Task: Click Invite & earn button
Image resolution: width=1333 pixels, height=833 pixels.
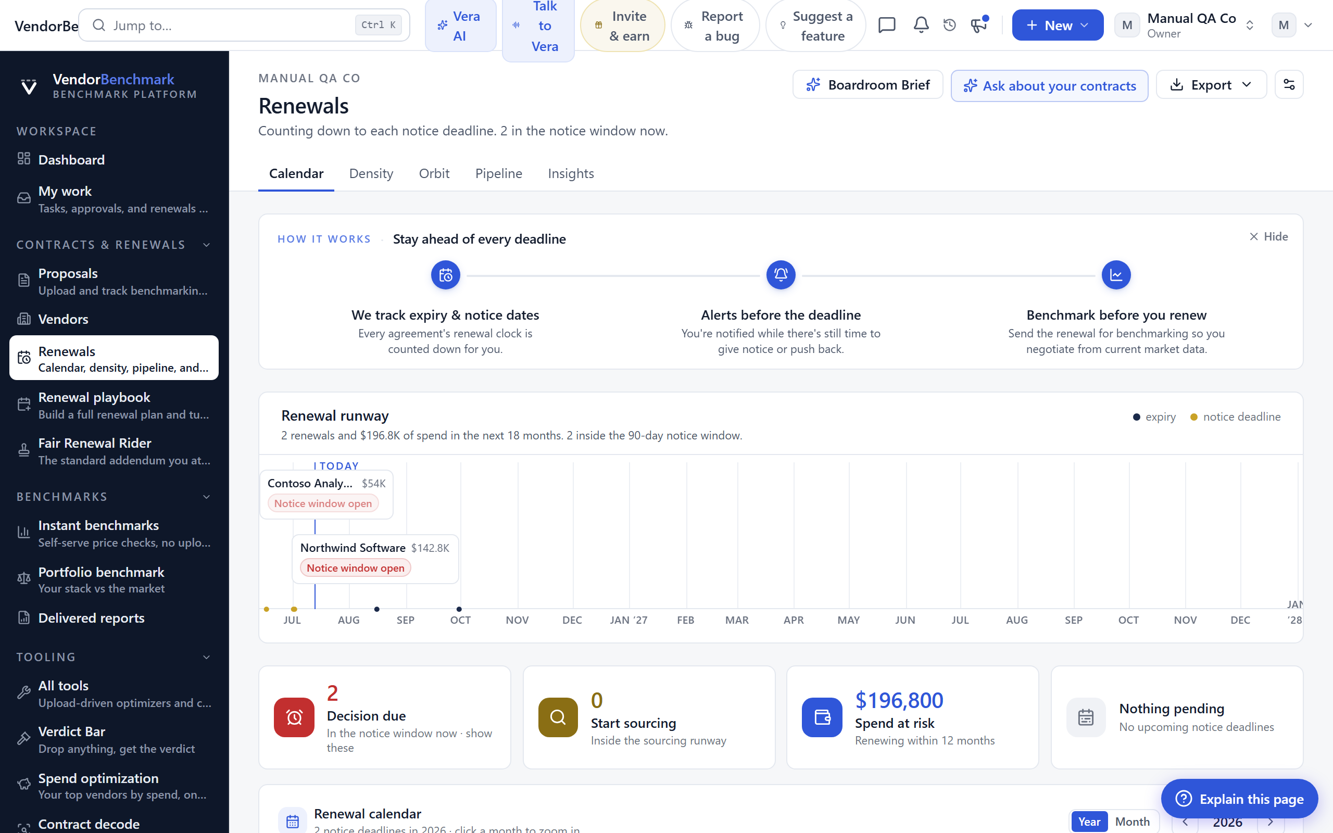Action: coord(622,26)
